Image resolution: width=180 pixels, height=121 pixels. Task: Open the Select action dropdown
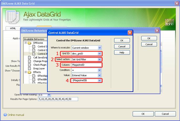pos(99,59)
